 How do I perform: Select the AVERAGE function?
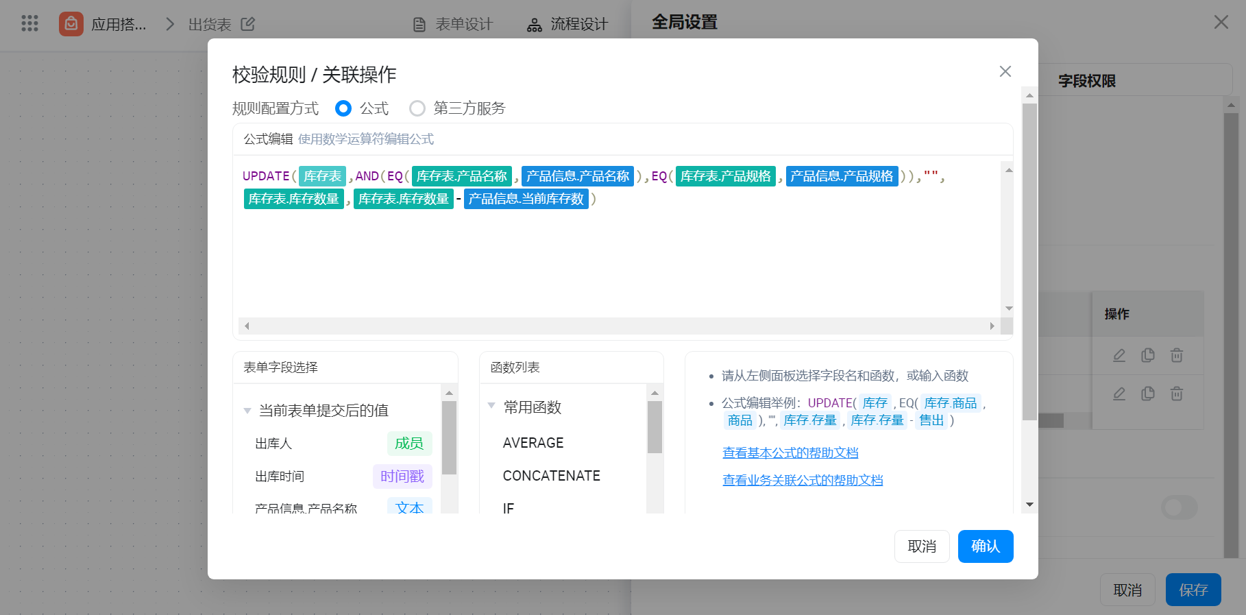click(533, 443)
